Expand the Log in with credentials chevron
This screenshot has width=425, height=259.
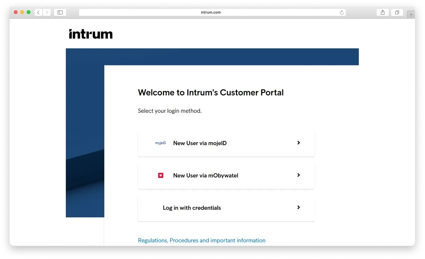pyautogui.click(x=298, y=207)
